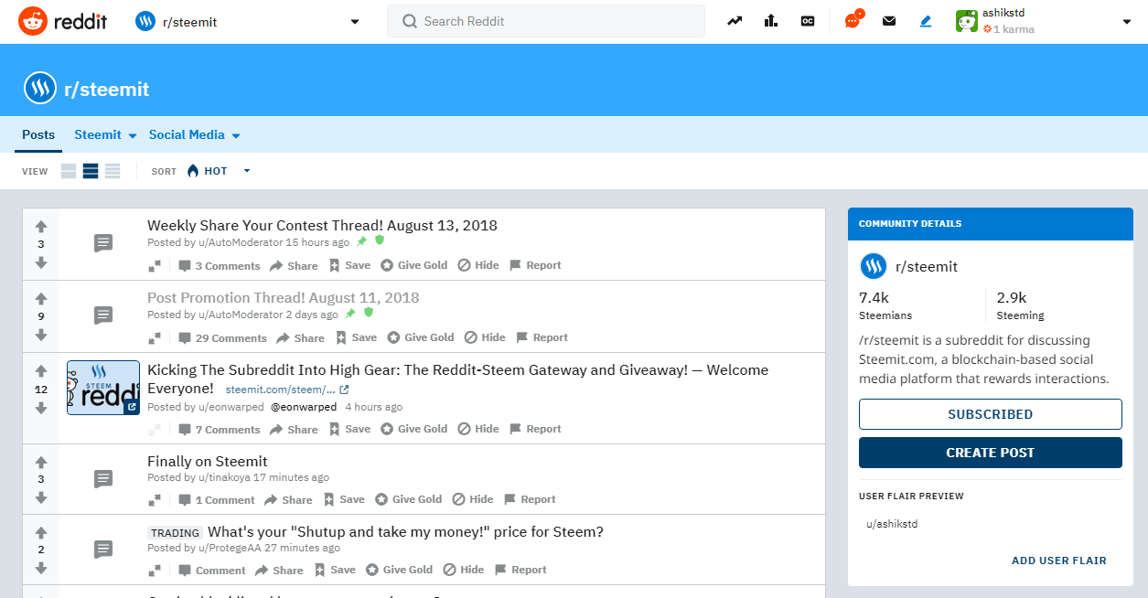Save the Post Promotion Thread post
Screen dimensions: 1148x598
point(356,337)
